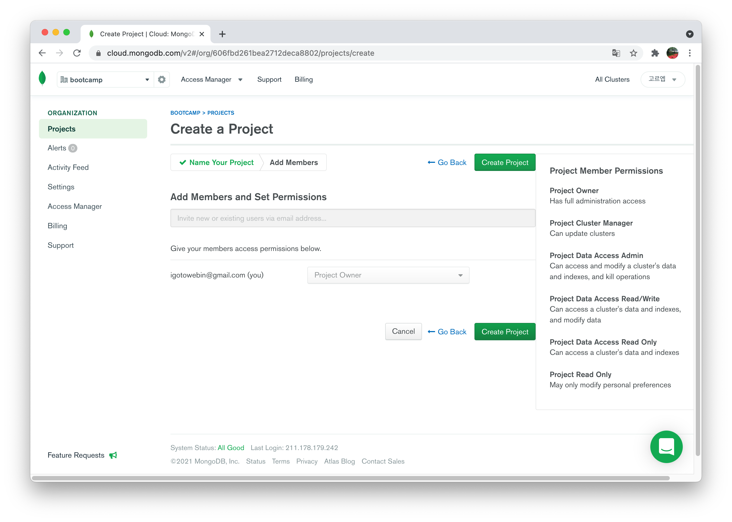Viewport: 732px width, 522px height.
Task: Expand the Access Manager top menu
Action: (x=211, y=80)
